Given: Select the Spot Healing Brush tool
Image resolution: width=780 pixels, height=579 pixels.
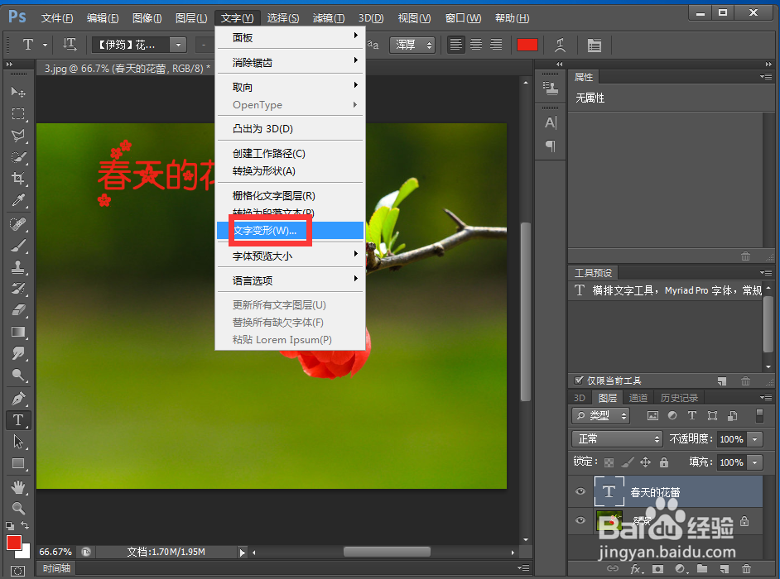Looking at the screenshot, I should (x=18, y=224).
